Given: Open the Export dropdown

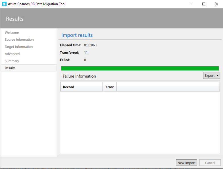Looking at the screenshot, I should point(211,75).
